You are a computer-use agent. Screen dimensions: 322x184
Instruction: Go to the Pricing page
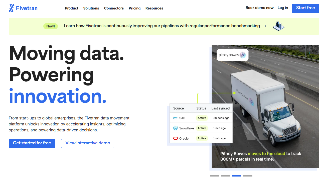pyautogui.click(x=134, y=8)
